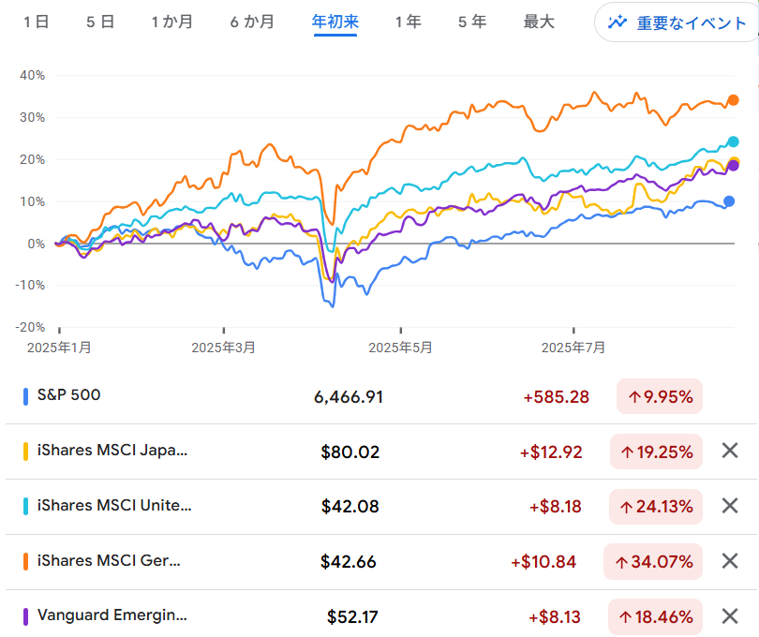Screen dimensions: 759x637
Task: Click the 2025年5月 axis label on chart
Action: click(400, 347)
